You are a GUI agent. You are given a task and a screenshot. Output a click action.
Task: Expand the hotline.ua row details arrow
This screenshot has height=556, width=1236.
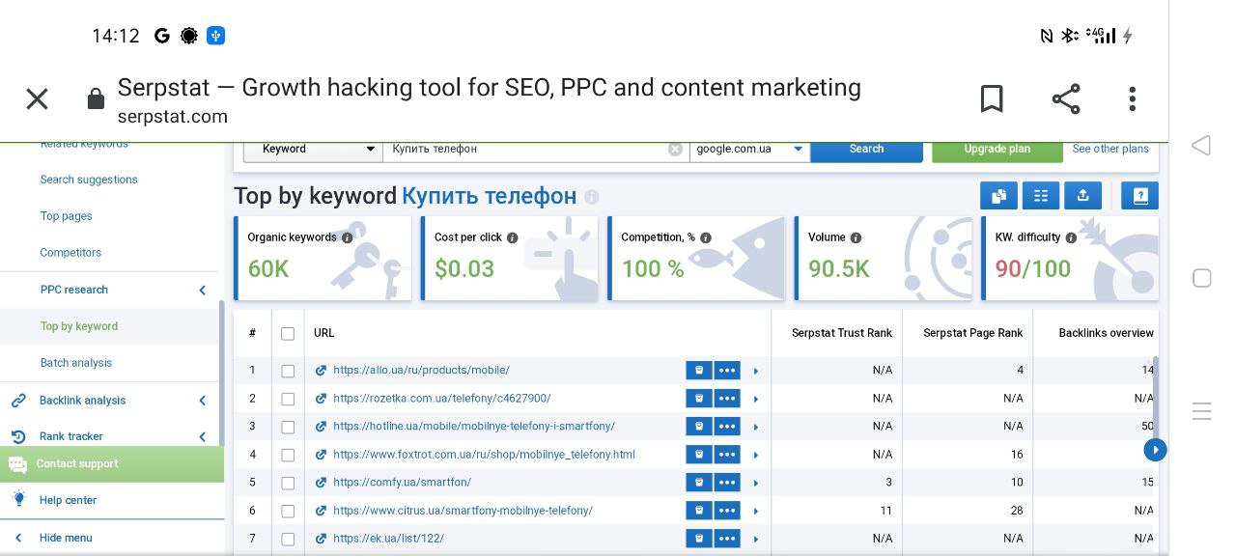pos(756,428)
